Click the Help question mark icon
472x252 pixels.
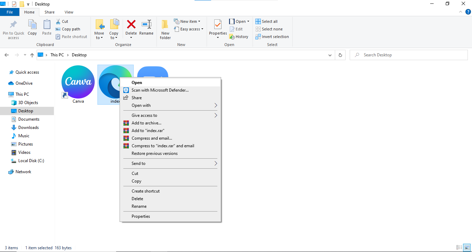point(468,12)
